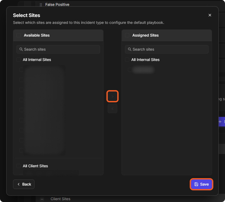Check the blurred site under Assigned Sites
Screen dimensions: 225x202
(130, 70)
